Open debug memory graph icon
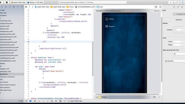The image size is (185, 104). [x=56, y=101]
